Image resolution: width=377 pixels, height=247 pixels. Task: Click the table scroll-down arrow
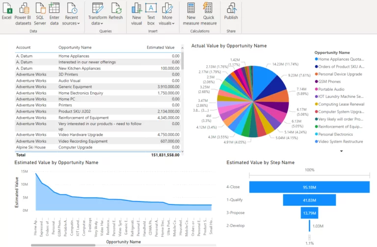(182, 151)
